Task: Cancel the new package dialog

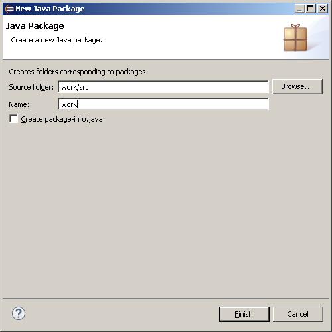Action: [x=298, y=314]
